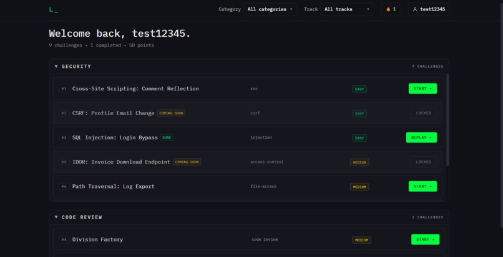Viewport: 503px width, 257px height.
Task: Click the injection tag
Action: pos(261,138)
